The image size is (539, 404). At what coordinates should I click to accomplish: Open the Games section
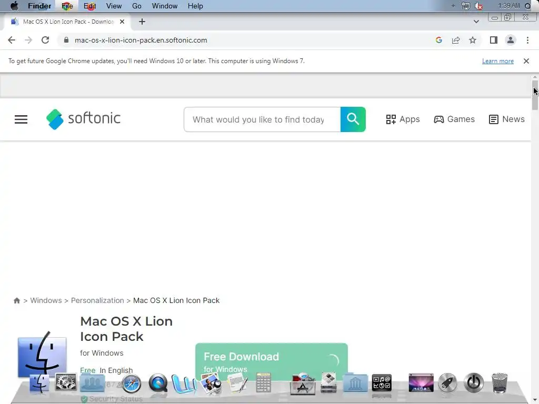pos(454,119)
